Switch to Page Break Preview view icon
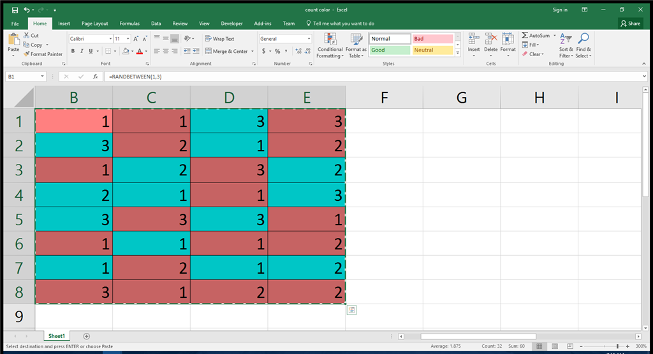 570,346
